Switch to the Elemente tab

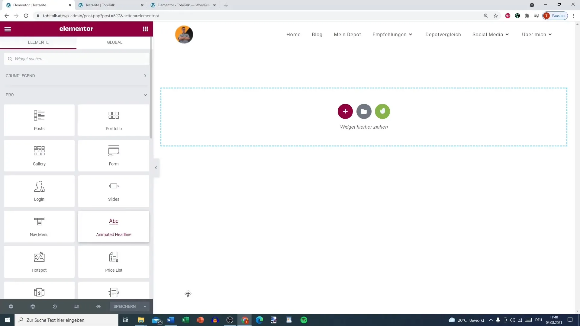pos(38,42)
